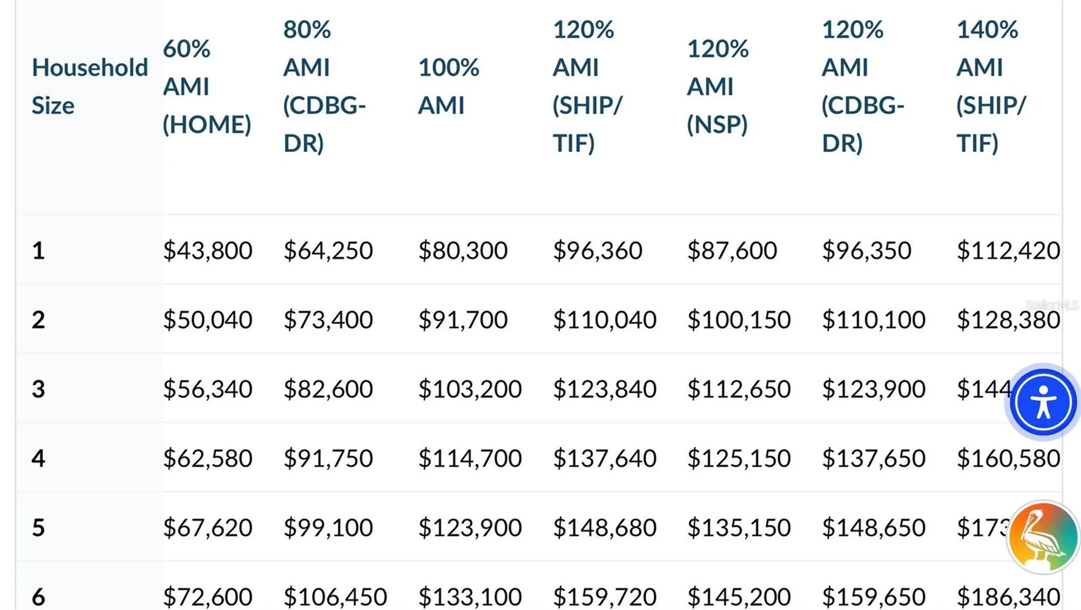1081x610 pixels.
Task: Click the 60% AMI (HOME) column header
Action: pyautogui.click(x=207, y=86)
